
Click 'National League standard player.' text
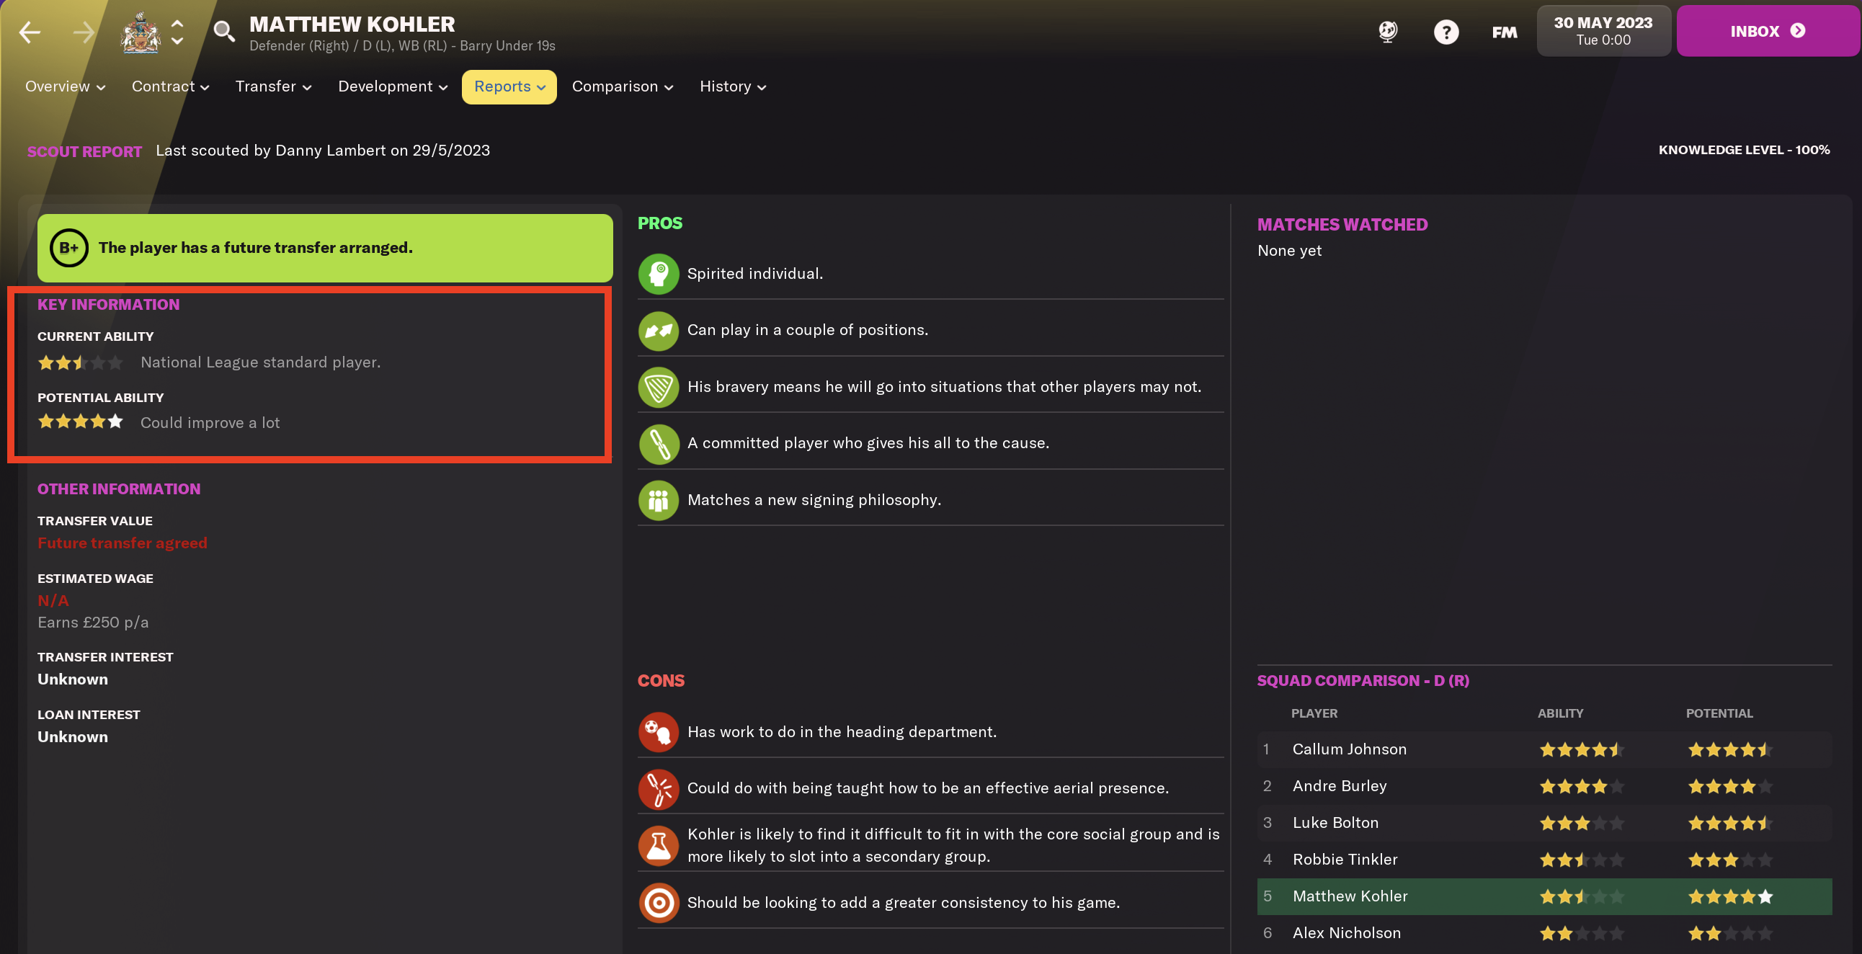click(x=260, y=362)
